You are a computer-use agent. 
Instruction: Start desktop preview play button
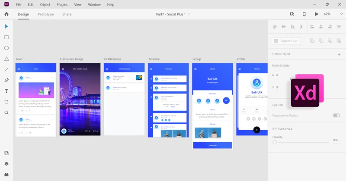coord(317,14)
